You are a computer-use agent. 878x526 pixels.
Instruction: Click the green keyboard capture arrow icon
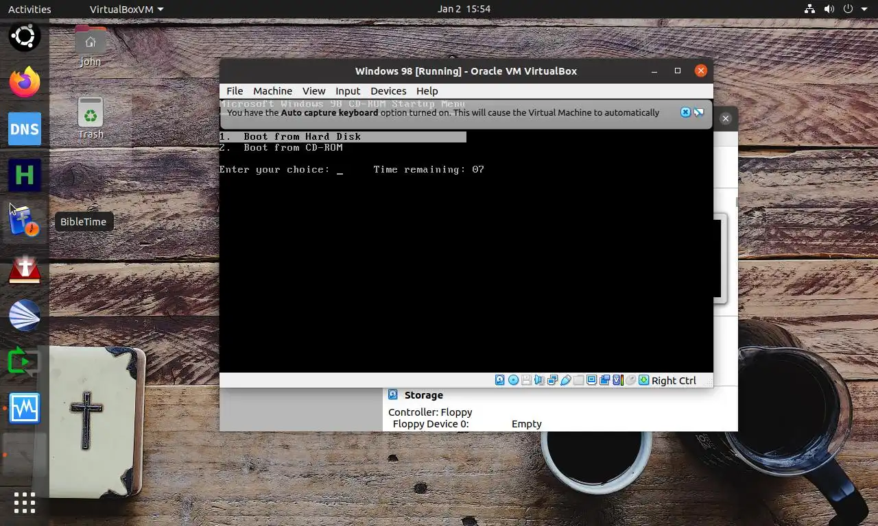click(x=643, y=380)
